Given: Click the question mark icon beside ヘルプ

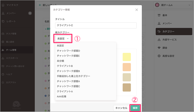Looking at the screenshot, I should pyautogui.click(x=3, y=74).
